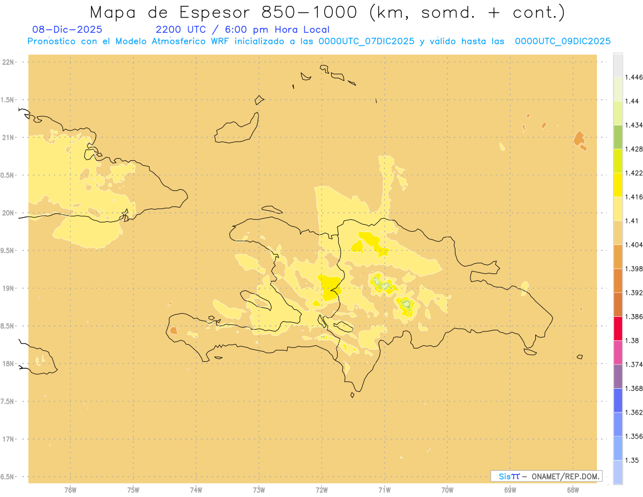Pick the blue swatch between 1.362 and 1.368
643x497 pixels.
click(x=618, y=400)
